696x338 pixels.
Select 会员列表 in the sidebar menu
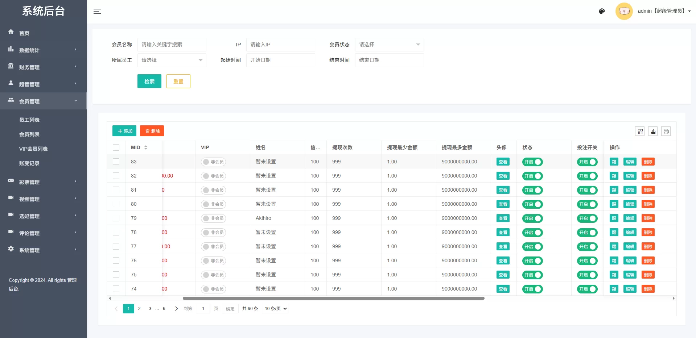click(29, 134)
